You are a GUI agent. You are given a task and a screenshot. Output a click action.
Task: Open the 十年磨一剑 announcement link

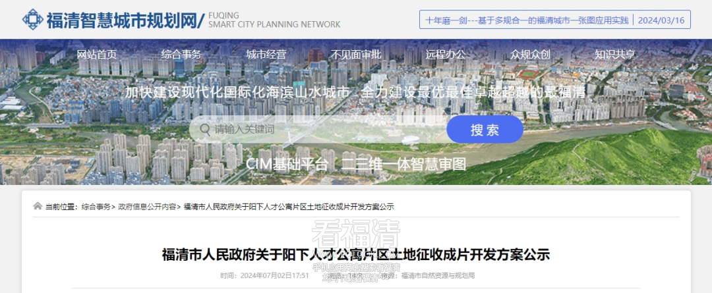(527, 20)
